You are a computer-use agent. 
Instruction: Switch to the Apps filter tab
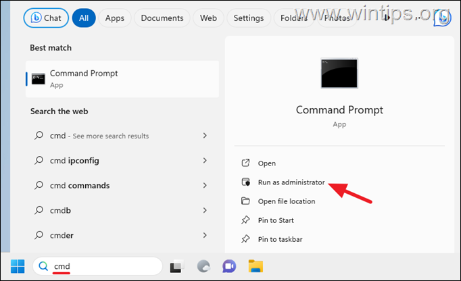115,18
